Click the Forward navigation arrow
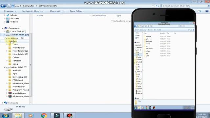 (9, 6)
